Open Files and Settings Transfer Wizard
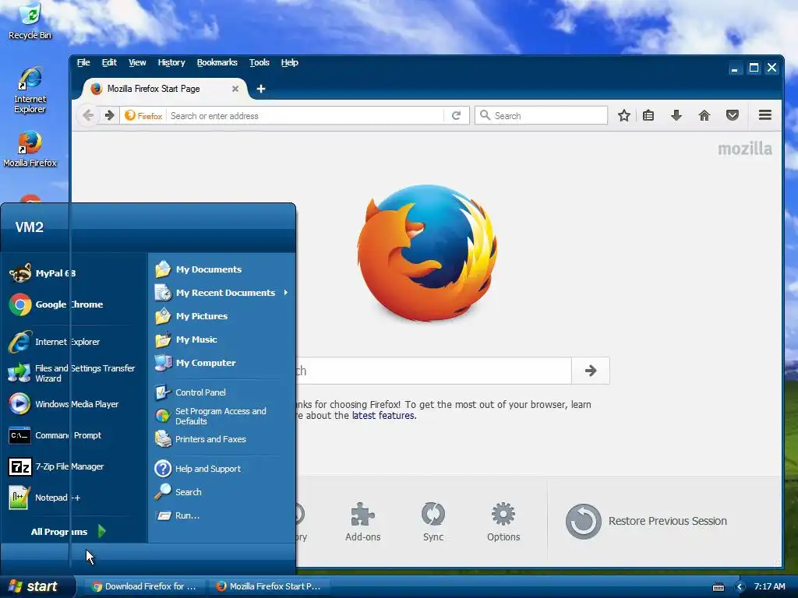 (x=72, y=373)
